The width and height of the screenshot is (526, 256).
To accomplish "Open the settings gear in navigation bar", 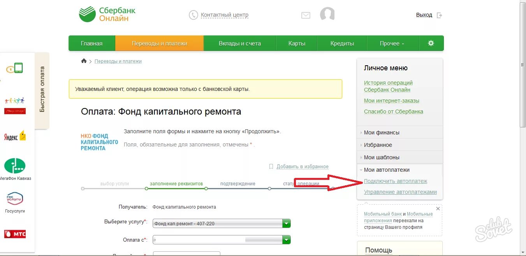I will [x=431, y=43].
